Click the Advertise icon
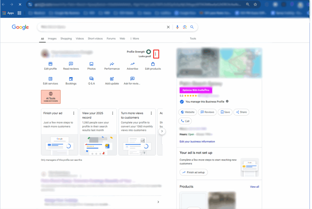 pyautogui.click(x=133, y=64)
